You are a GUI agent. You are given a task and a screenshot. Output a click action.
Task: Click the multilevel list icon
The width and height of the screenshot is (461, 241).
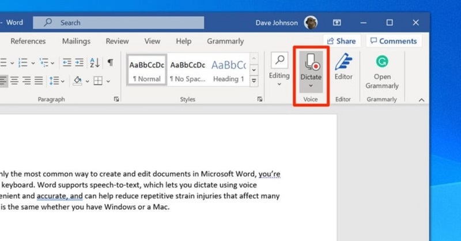coord(44,62)
